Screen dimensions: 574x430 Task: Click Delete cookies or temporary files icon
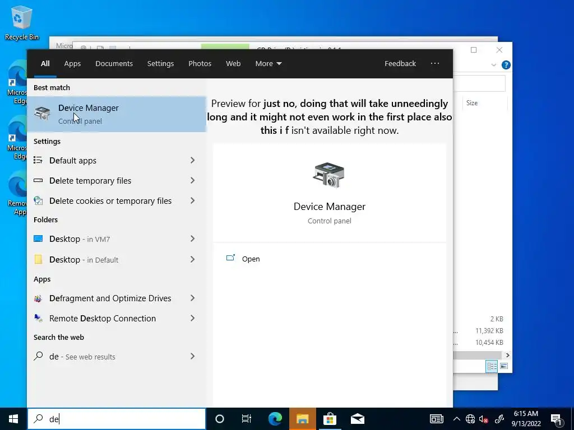pyautogui.click(x=38, y=200)
